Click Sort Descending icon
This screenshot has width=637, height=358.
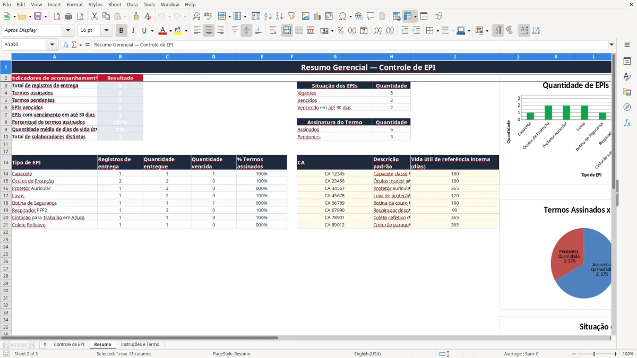(x=279, y=16)
